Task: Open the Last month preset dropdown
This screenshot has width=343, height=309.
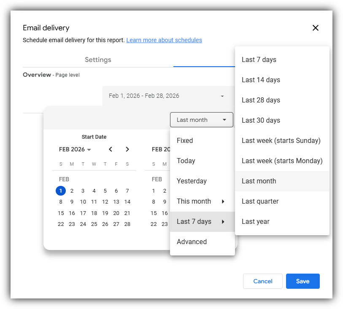Action: (x=201, y=120)
